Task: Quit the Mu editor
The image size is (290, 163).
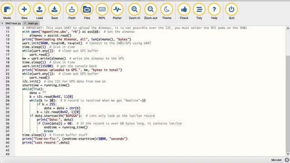Action: (232, 11)
